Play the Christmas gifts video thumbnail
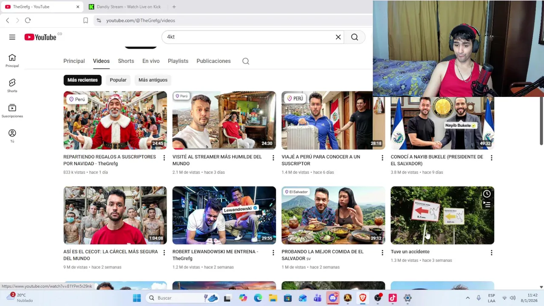Image resolution: width=544 pixels, height=306 pixels. coord(115,120)
